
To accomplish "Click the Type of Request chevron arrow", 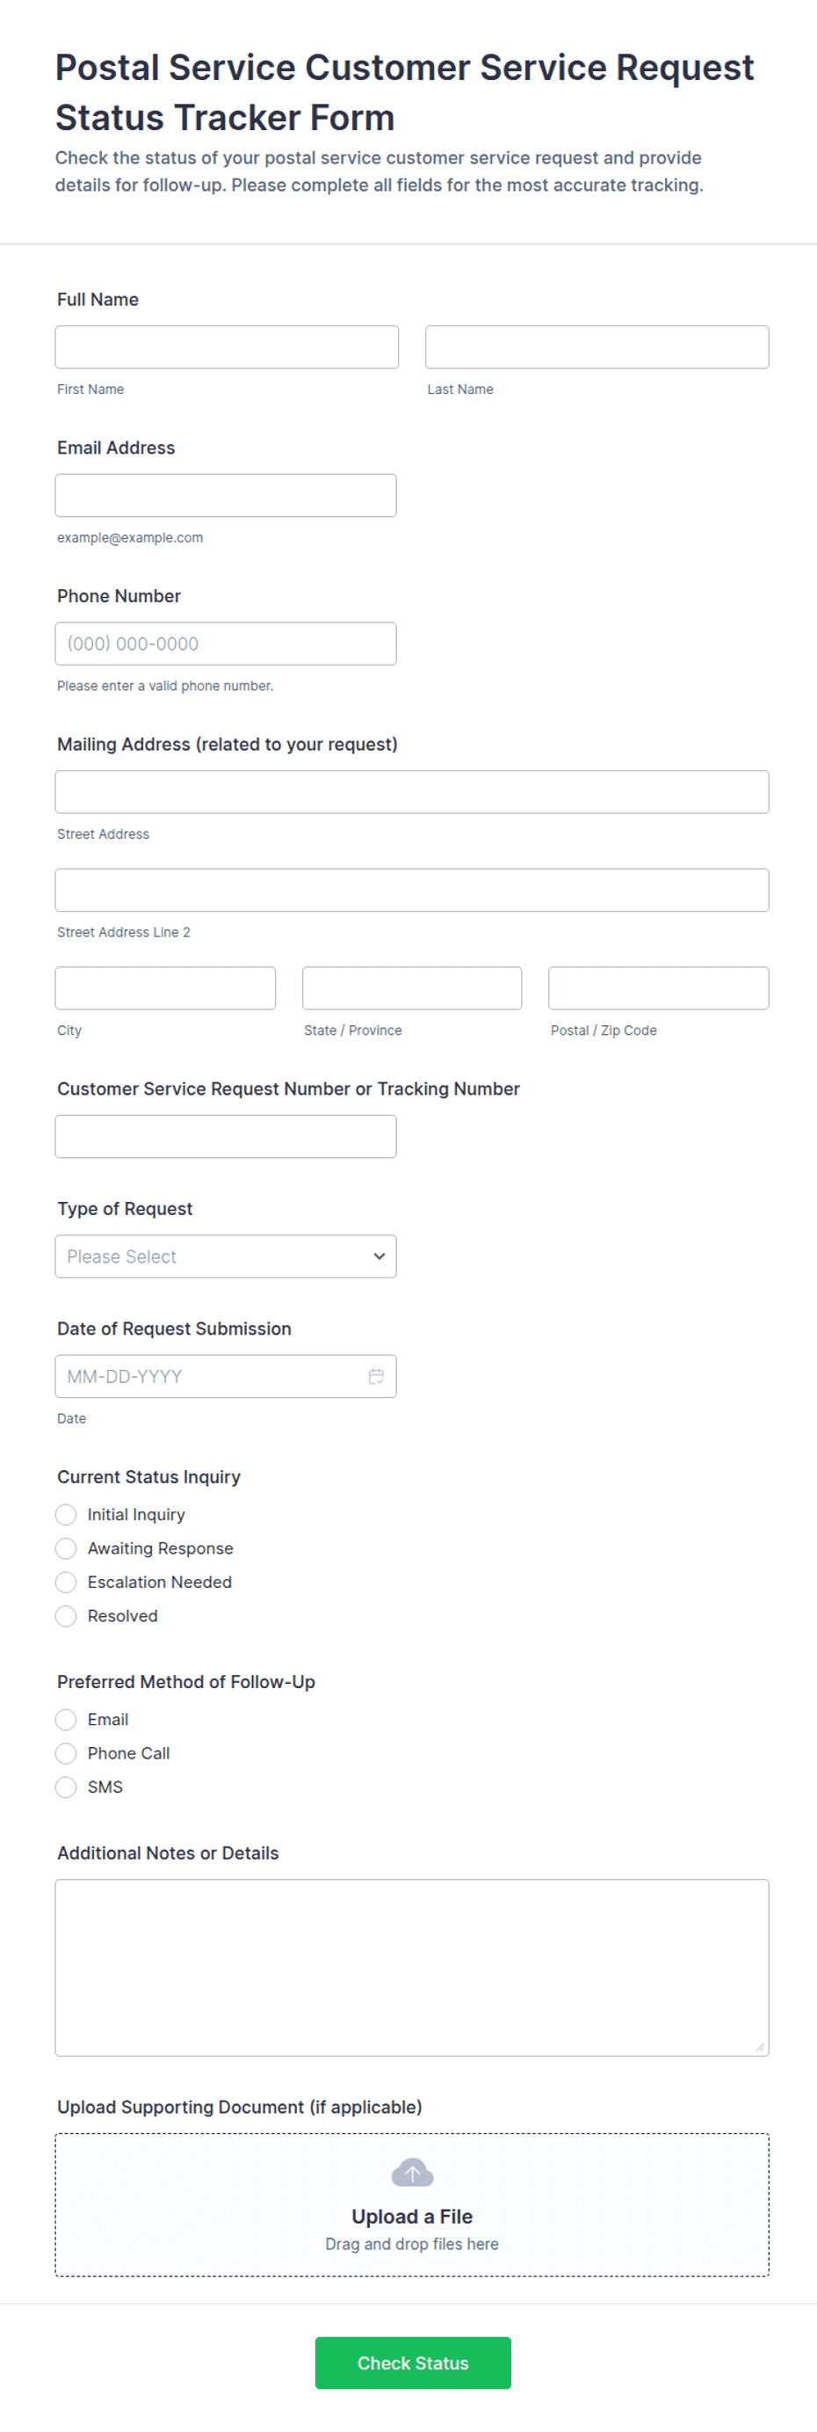I will [380, 1256].
